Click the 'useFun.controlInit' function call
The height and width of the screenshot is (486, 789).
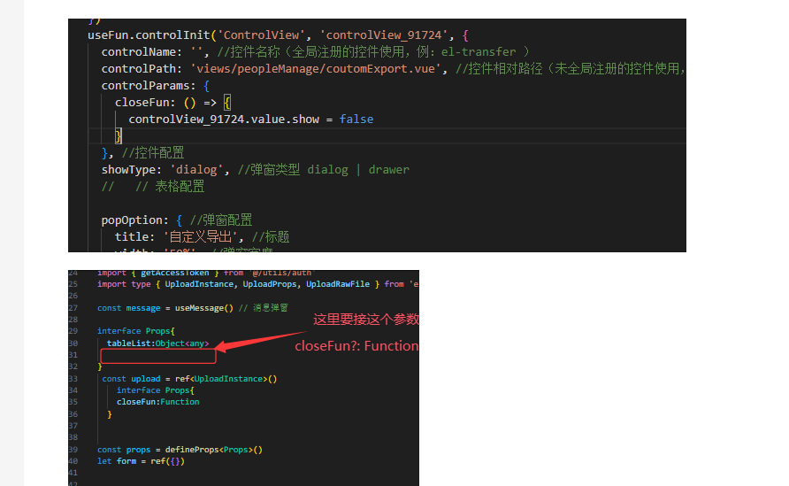[x=141, y=35]
